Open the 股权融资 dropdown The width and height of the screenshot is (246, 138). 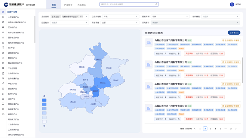[221, 16]
